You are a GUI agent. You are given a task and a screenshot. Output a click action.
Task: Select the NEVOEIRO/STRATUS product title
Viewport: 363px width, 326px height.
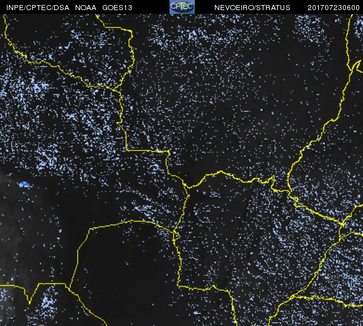tap(252, 8)
